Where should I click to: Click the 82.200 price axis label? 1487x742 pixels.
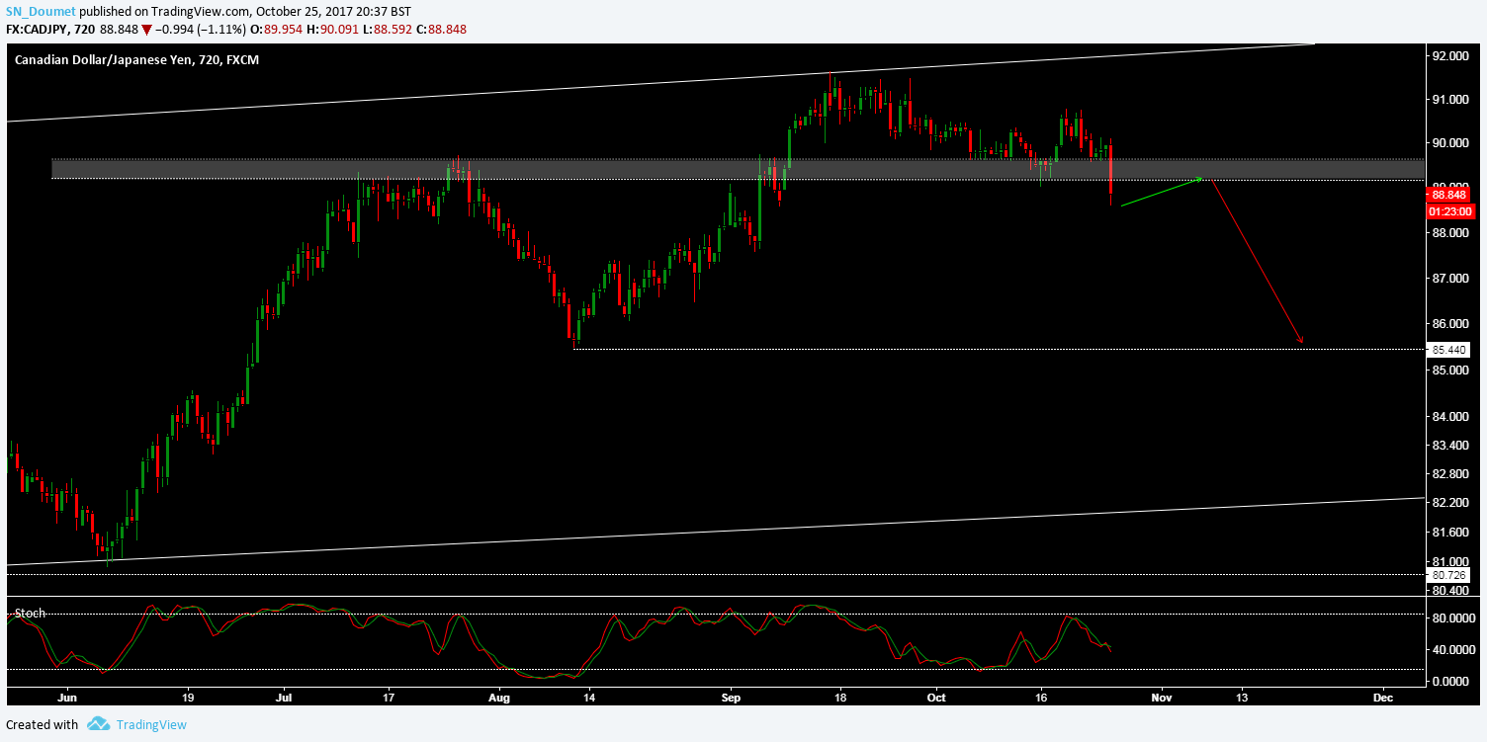point(1449,504)
